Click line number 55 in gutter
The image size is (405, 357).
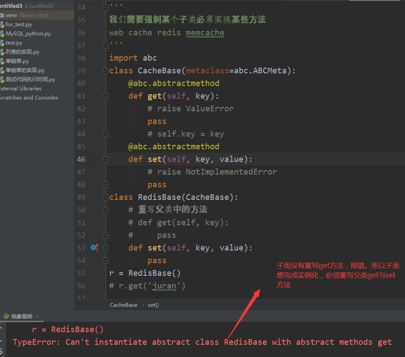click(81, 273)
